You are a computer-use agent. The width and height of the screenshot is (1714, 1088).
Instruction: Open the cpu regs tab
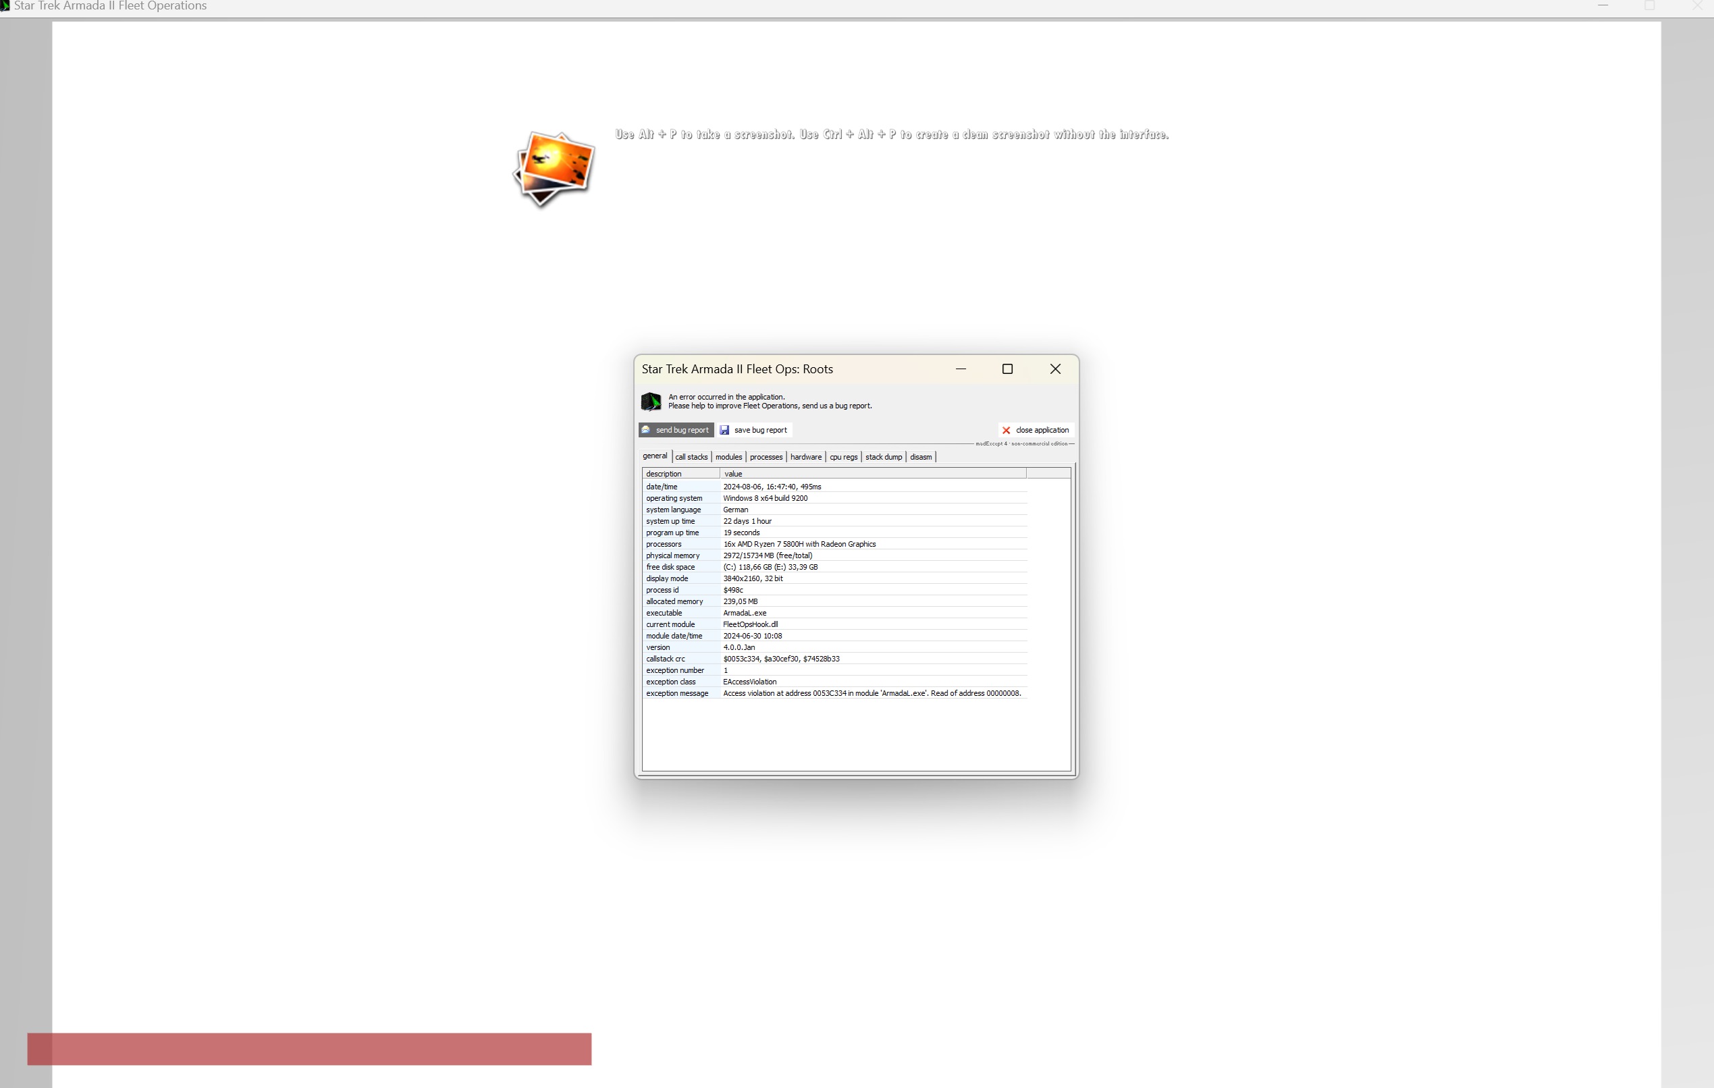tap(843, 457)
